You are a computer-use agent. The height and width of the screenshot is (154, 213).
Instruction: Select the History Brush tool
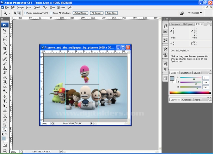coord(5,72)
